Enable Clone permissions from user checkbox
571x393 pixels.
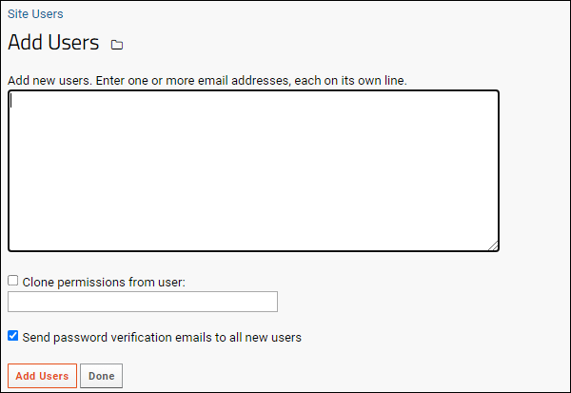(12, 281)
